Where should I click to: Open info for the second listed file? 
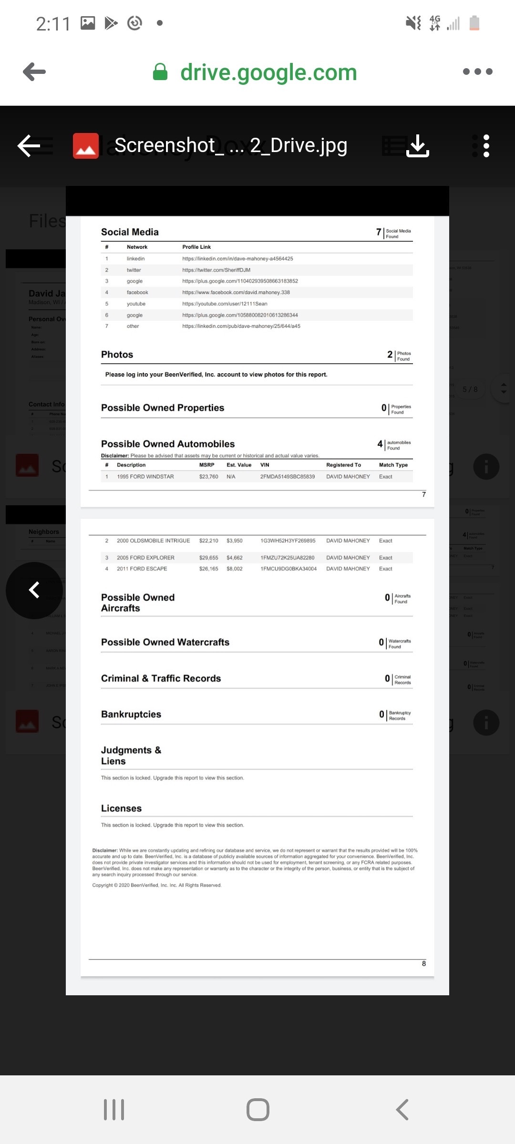coord(486,723)
